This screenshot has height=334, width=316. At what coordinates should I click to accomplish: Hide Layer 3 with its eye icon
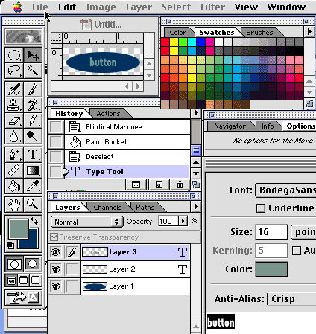(56, 252)
